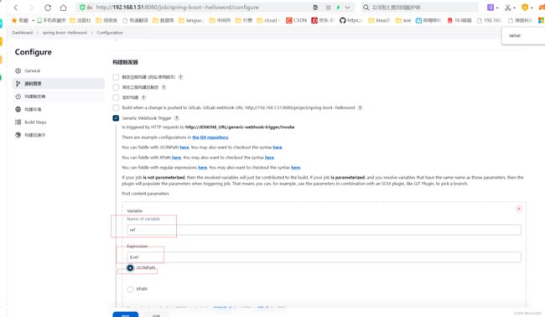This screenshot has height=317, width=545.
Task: Open the xue bookmark folder
Action: click(x=403, y=20)
